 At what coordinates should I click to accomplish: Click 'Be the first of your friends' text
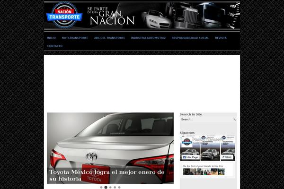(x=203, y=166)
